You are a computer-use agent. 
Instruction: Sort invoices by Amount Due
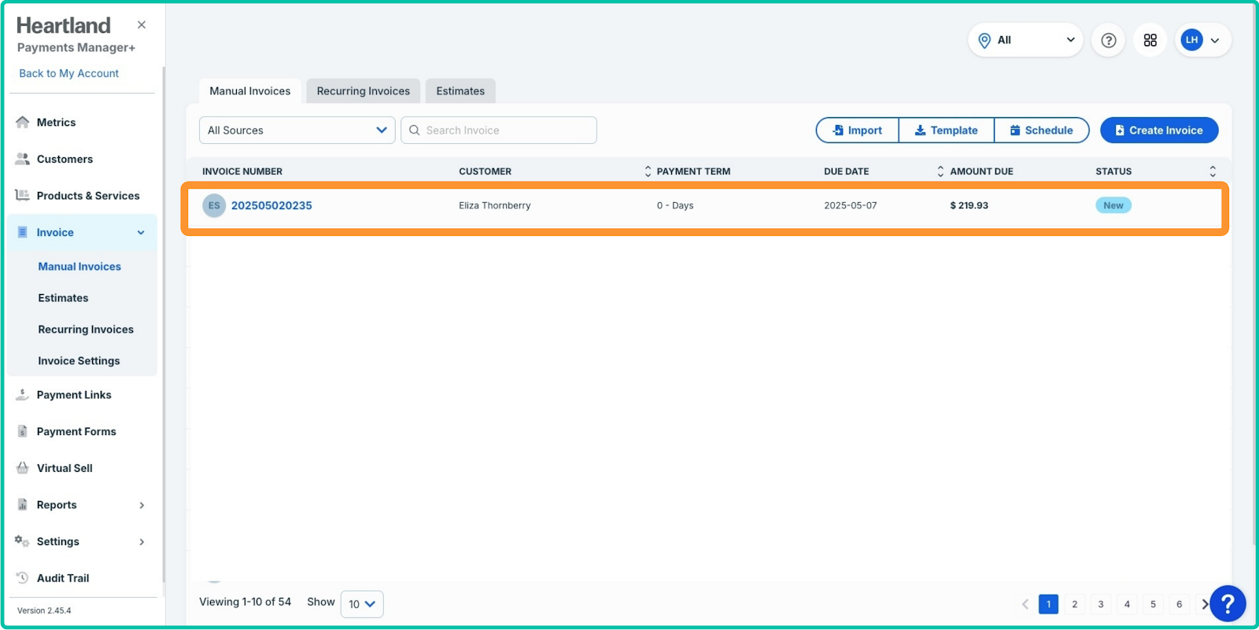tap(940, 171)
